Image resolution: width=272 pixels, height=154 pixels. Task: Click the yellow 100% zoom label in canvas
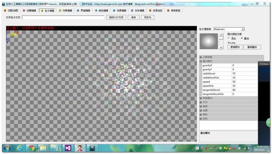click(x=13, y=35)
